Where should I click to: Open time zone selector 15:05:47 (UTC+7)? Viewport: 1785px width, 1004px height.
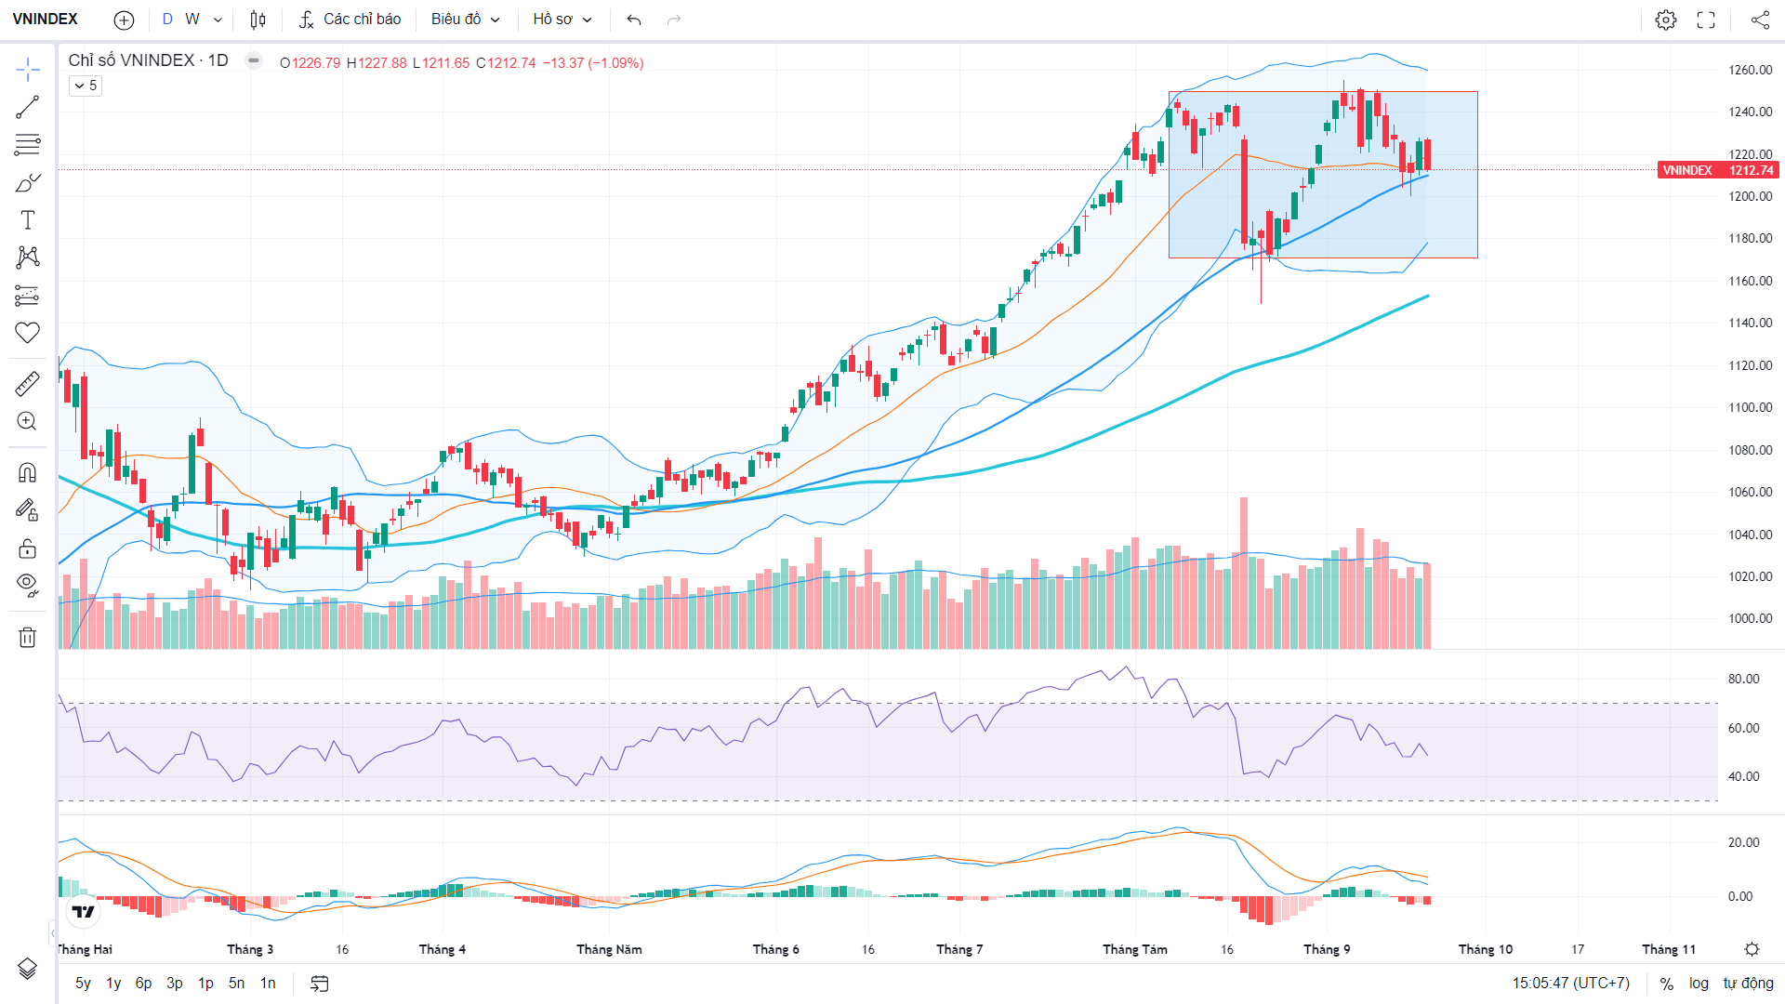coord(1570,984)
